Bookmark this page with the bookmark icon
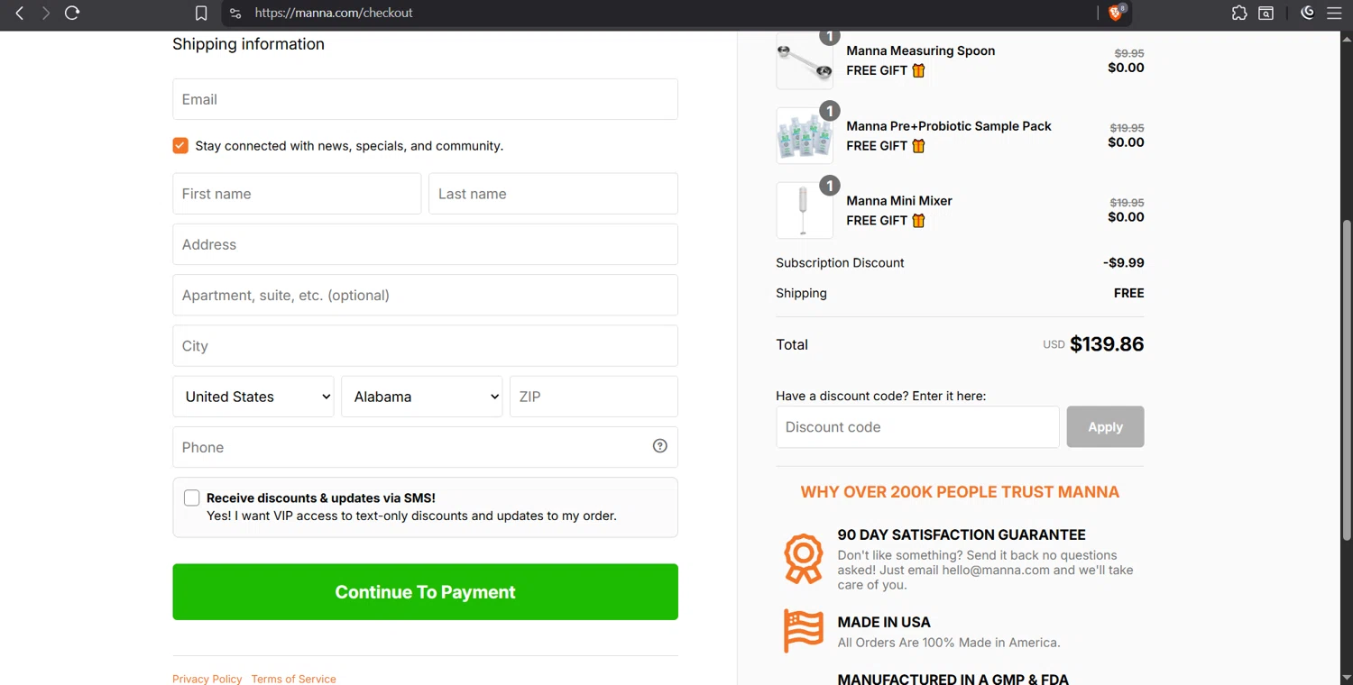This screenshot has width=1353, height=685. (201, 13)
